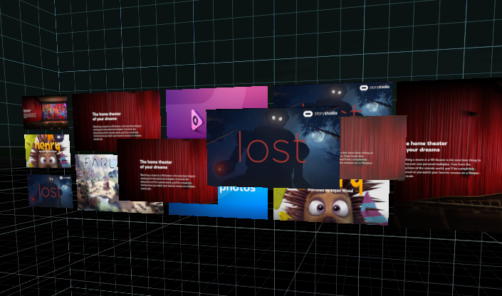Select the small 'henry' thumbnail above small lost
Image resolution: width=502 pixels, height=296 pixels.
coord(48,150)
